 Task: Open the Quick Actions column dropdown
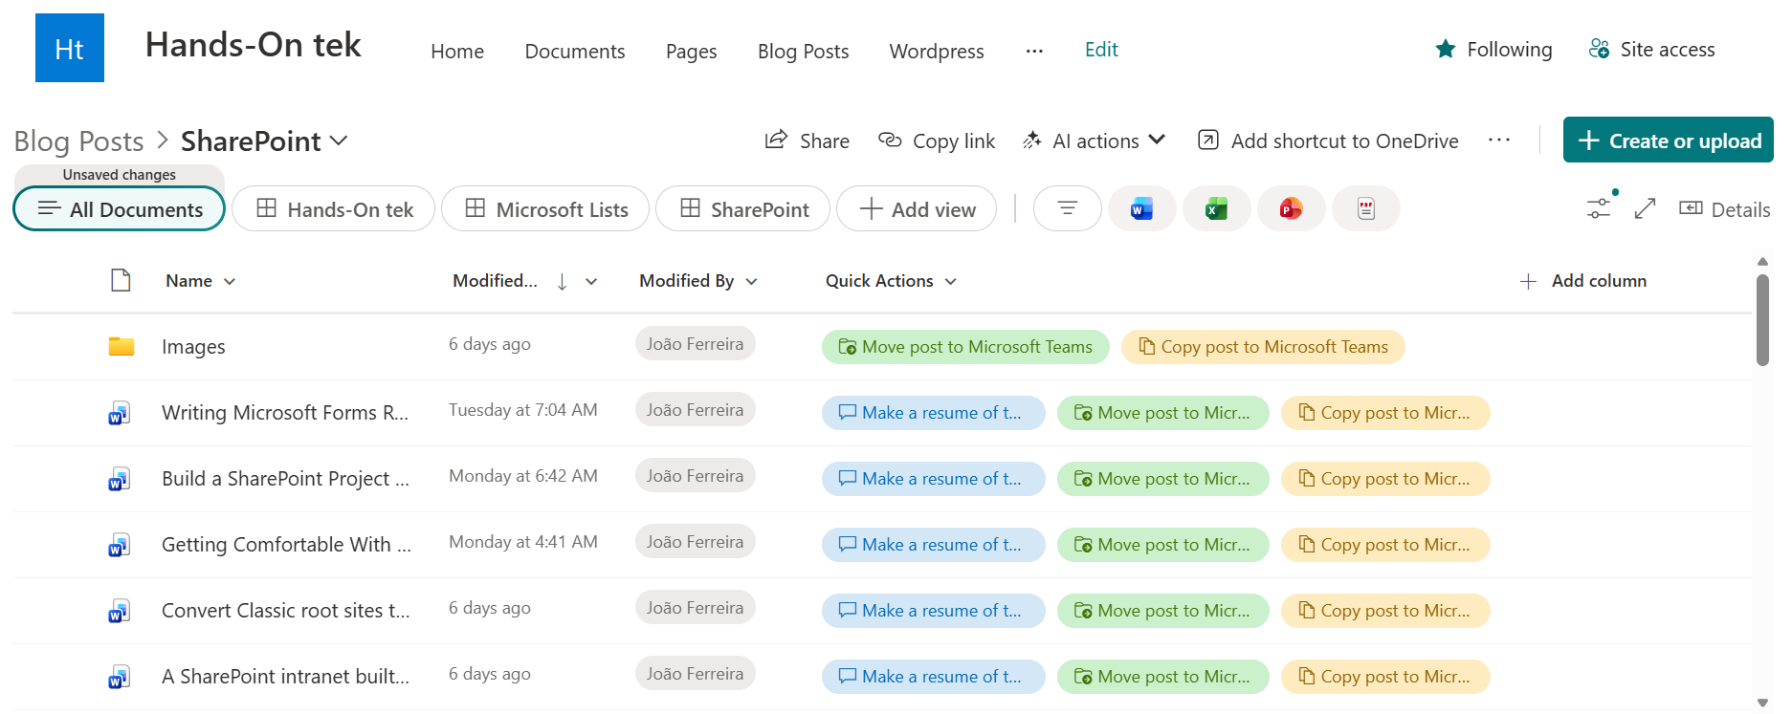[950, 281]
